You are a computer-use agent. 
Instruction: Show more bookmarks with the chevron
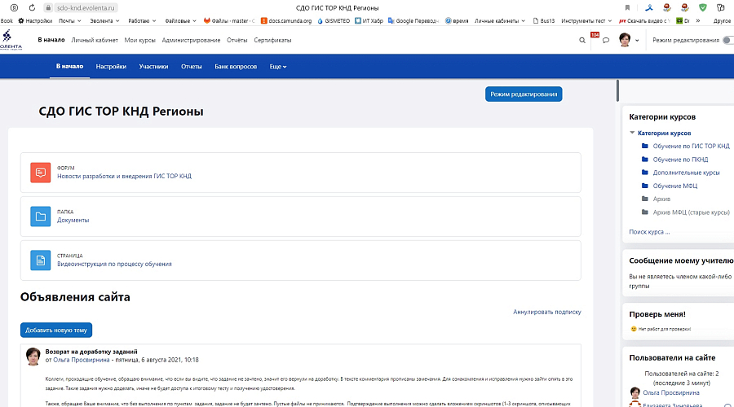click(698, 20)
